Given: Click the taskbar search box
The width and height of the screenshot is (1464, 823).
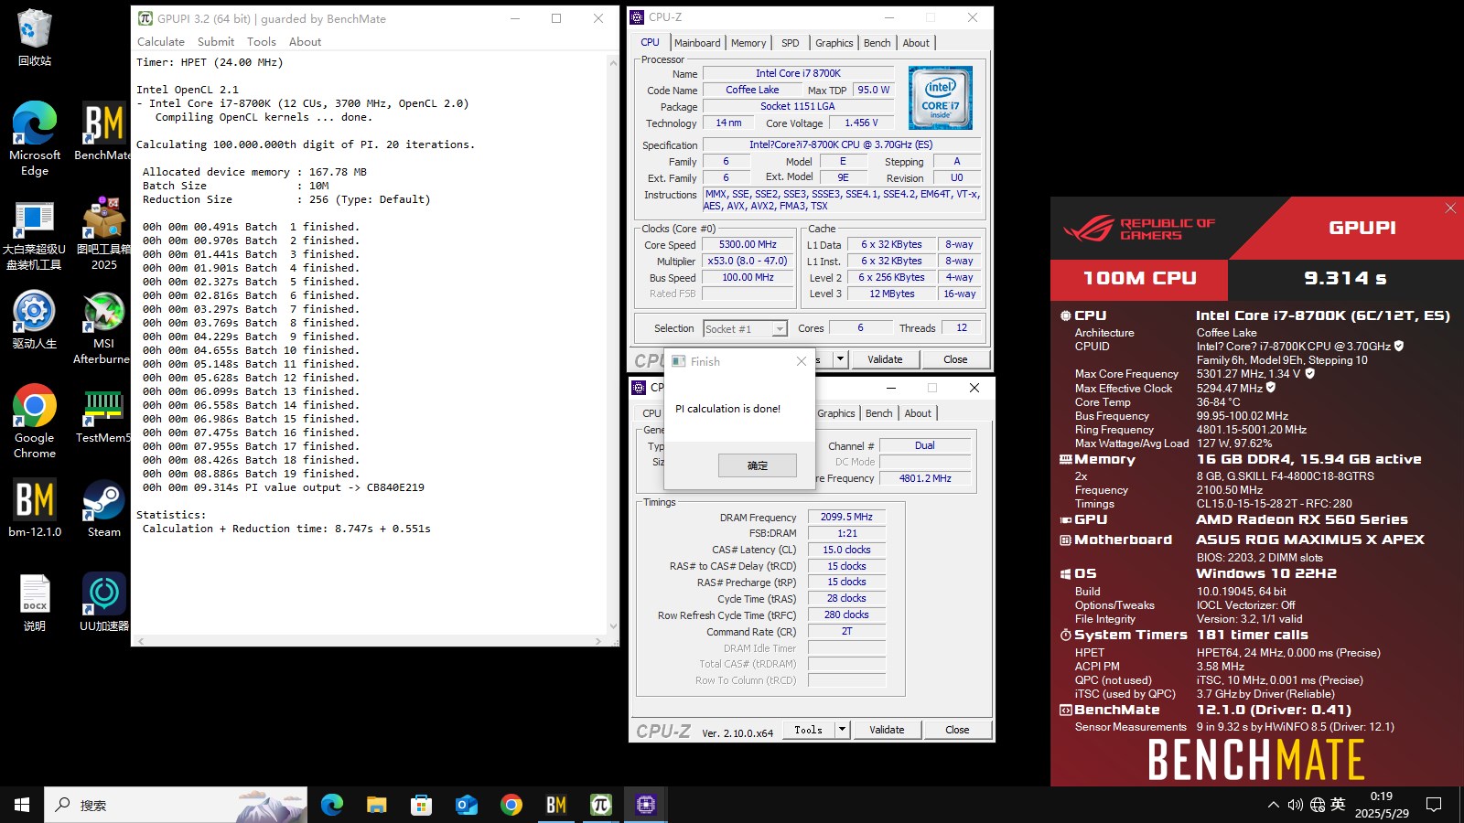Looking at the screenshot, I should pyautogui.click(x=176, y=805).
